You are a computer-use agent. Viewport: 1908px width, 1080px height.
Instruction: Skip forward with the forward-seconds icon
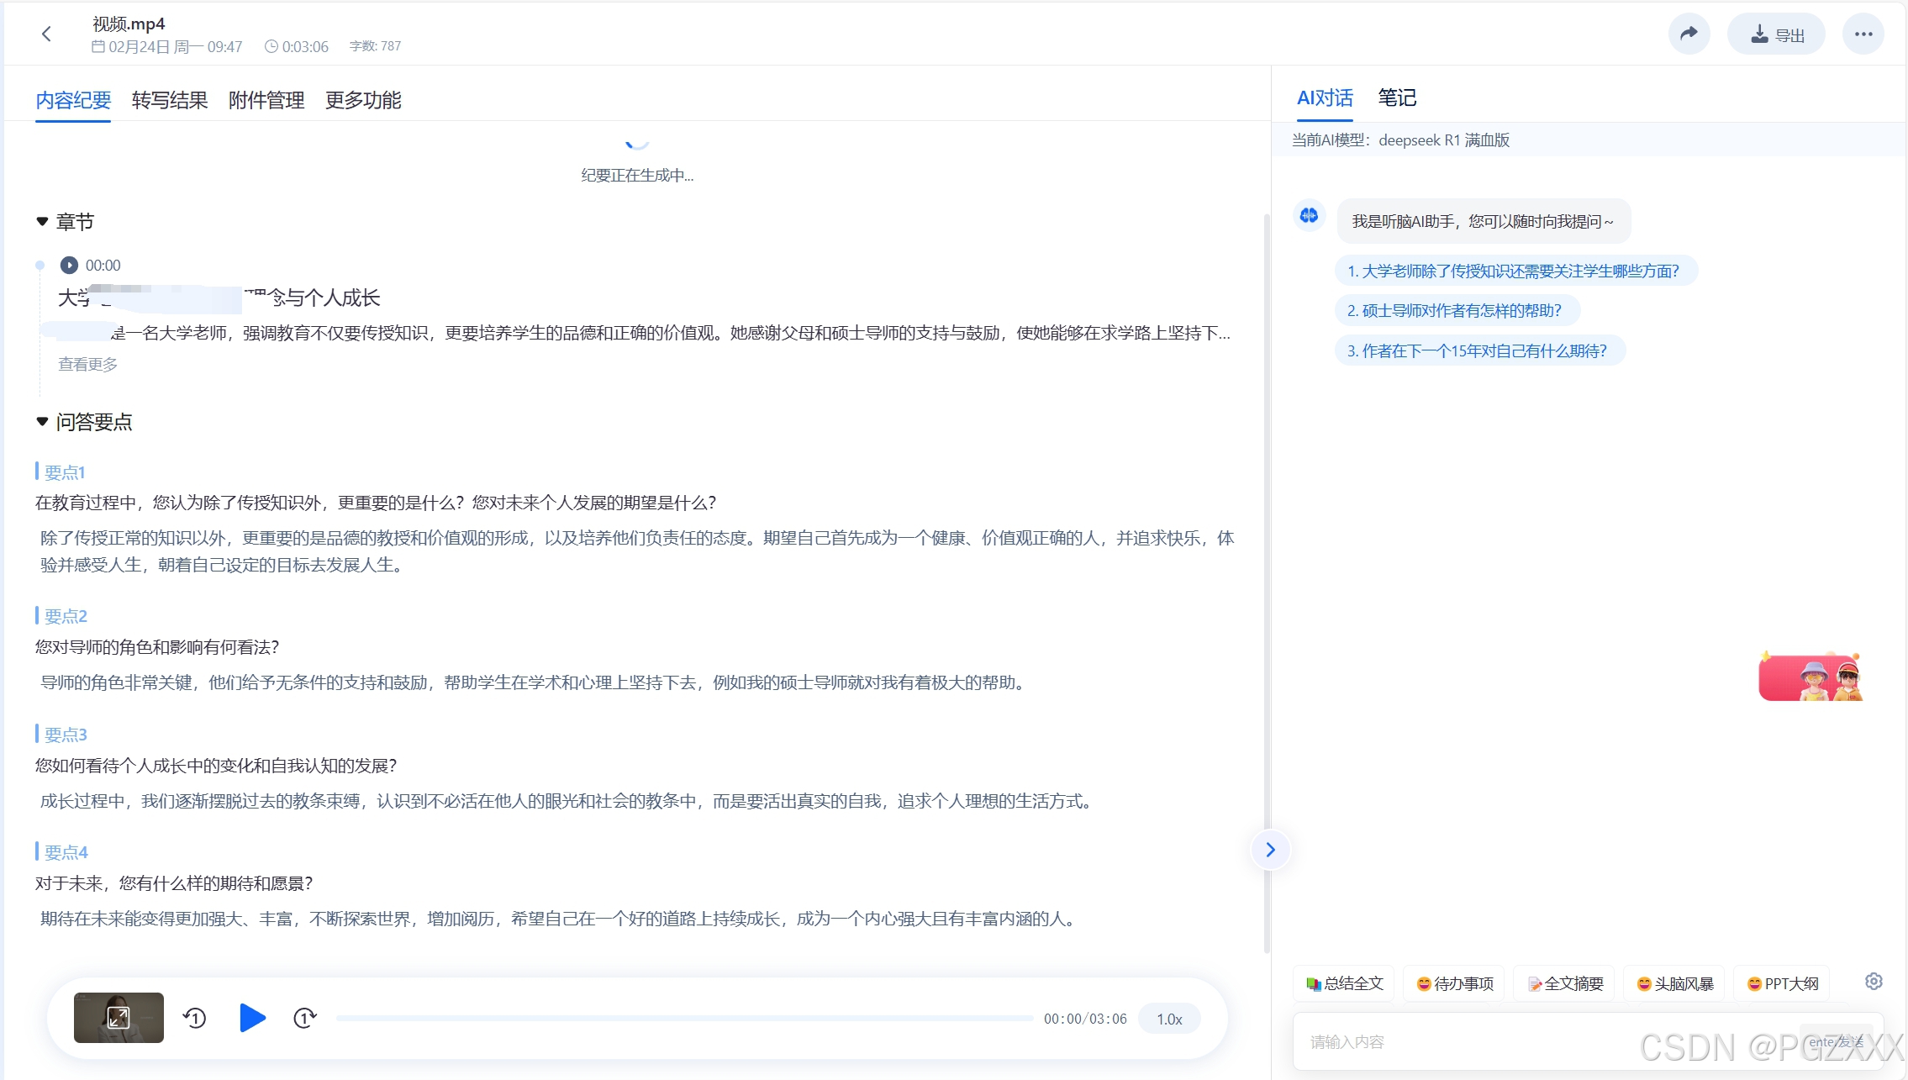(x=304, y=1019)
